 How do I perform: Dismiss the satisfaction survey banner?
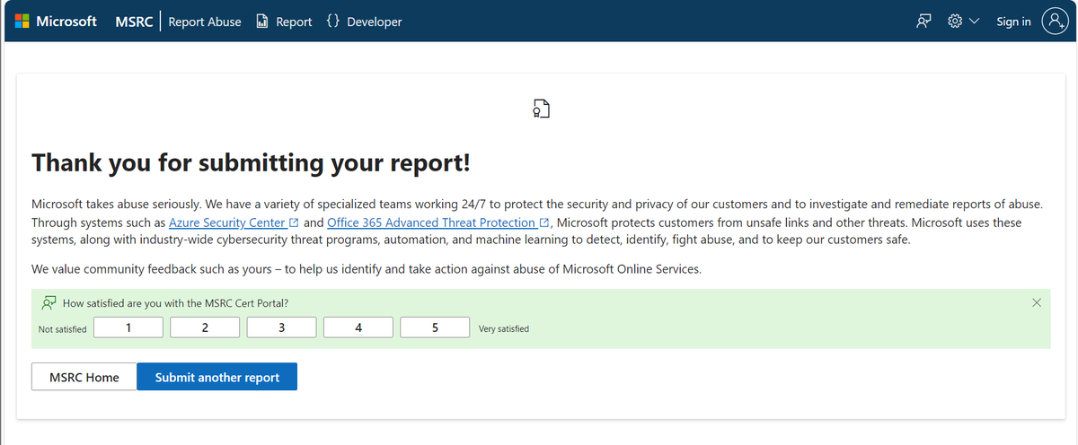1037,303
